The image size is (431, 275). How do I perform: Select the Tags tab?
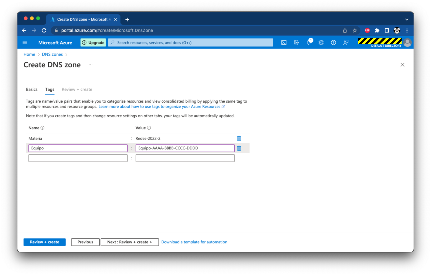[x=50, y=89]
